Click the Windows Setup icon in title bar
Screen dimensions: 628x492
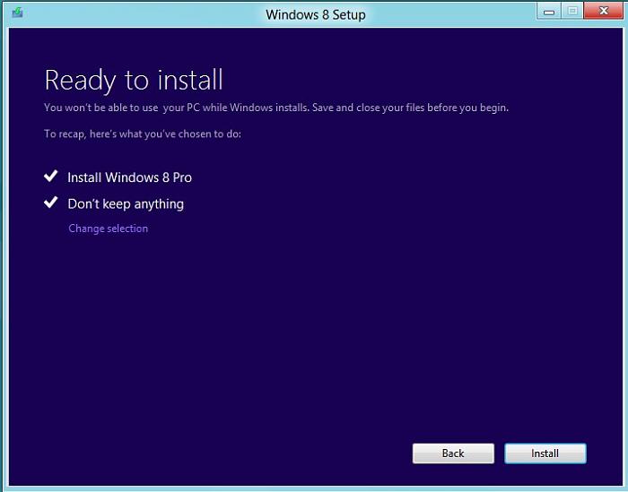click(17, 13)
